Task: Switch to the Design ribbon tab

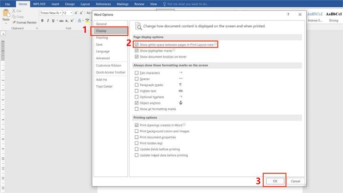Action: tap(70, 4)
